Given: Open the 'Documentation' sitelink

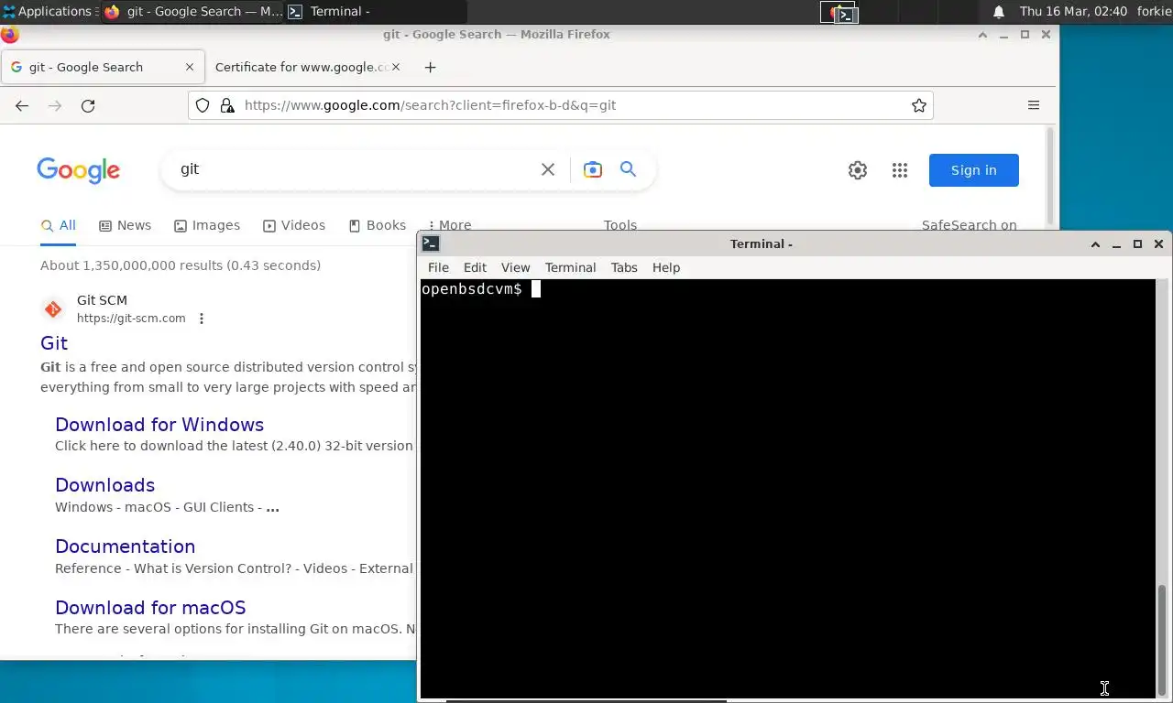Looking at the screenshot, I should click(125, 546).
